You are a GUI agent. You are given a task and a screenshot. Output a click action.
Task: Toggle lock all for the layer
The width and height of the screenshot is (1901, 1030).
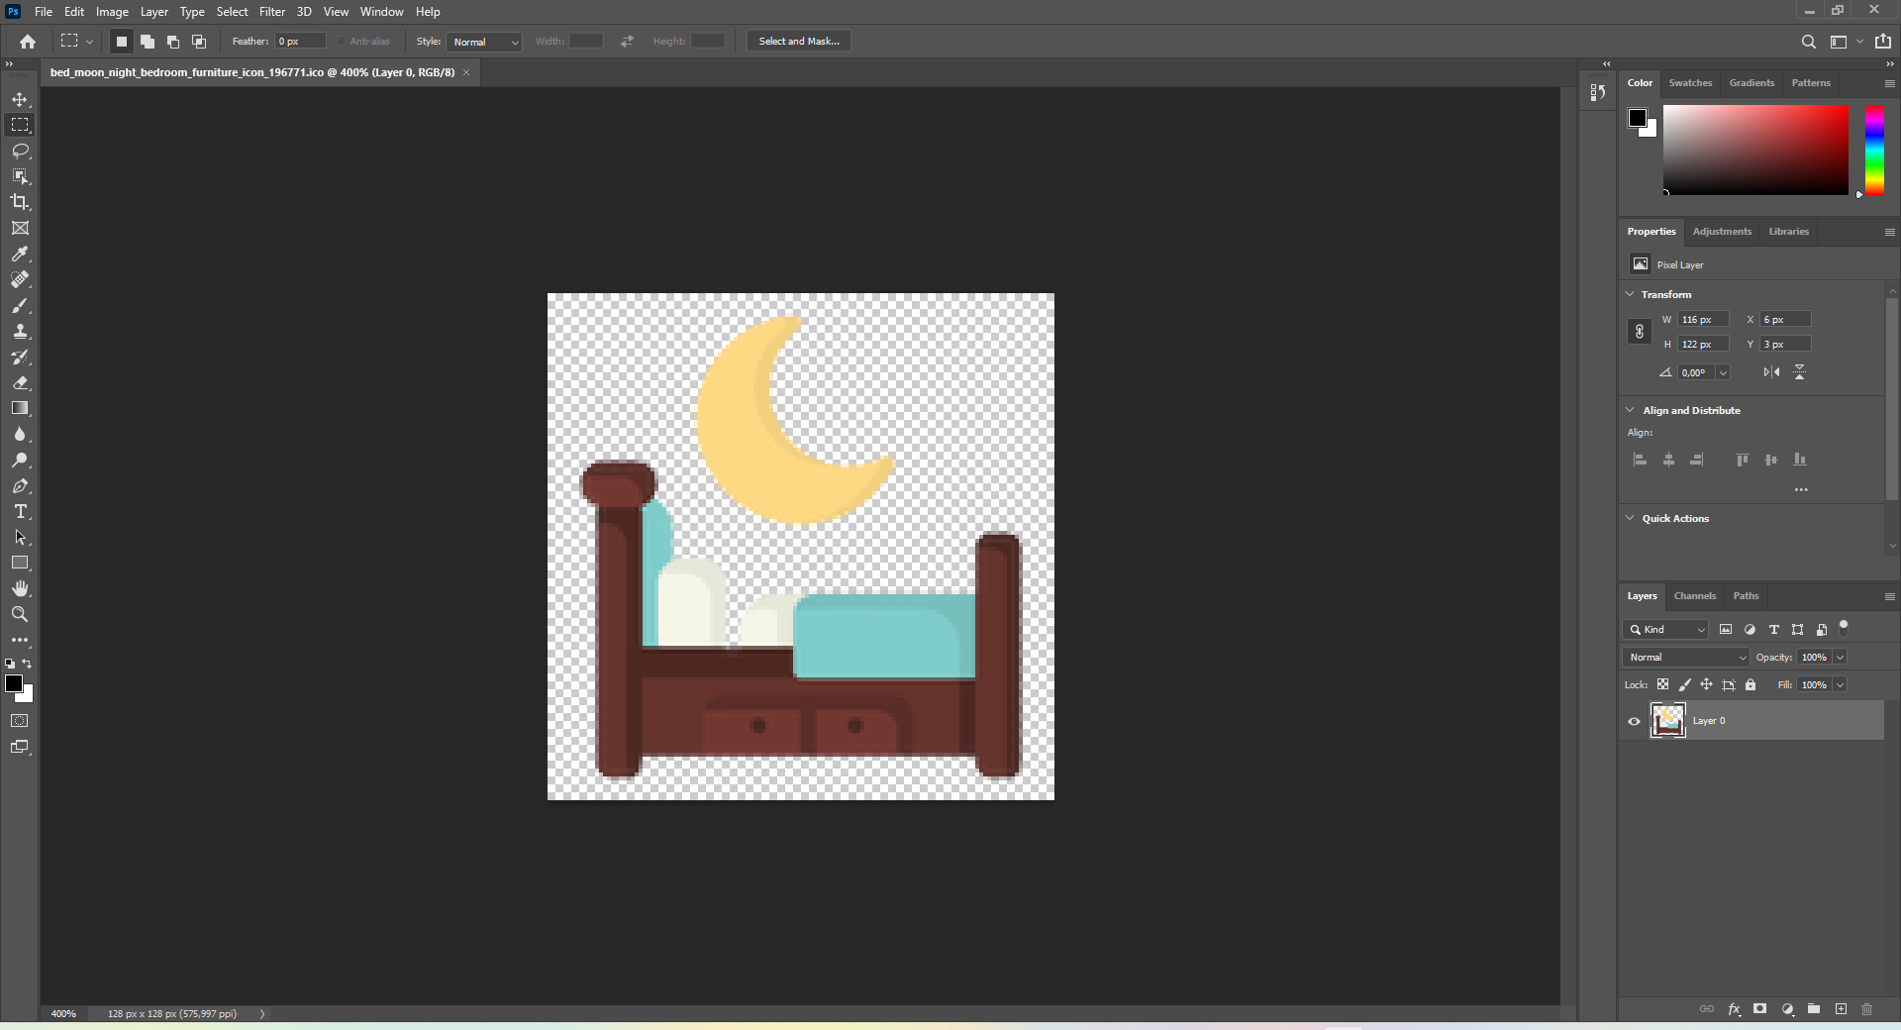(x=1751, y=684)
